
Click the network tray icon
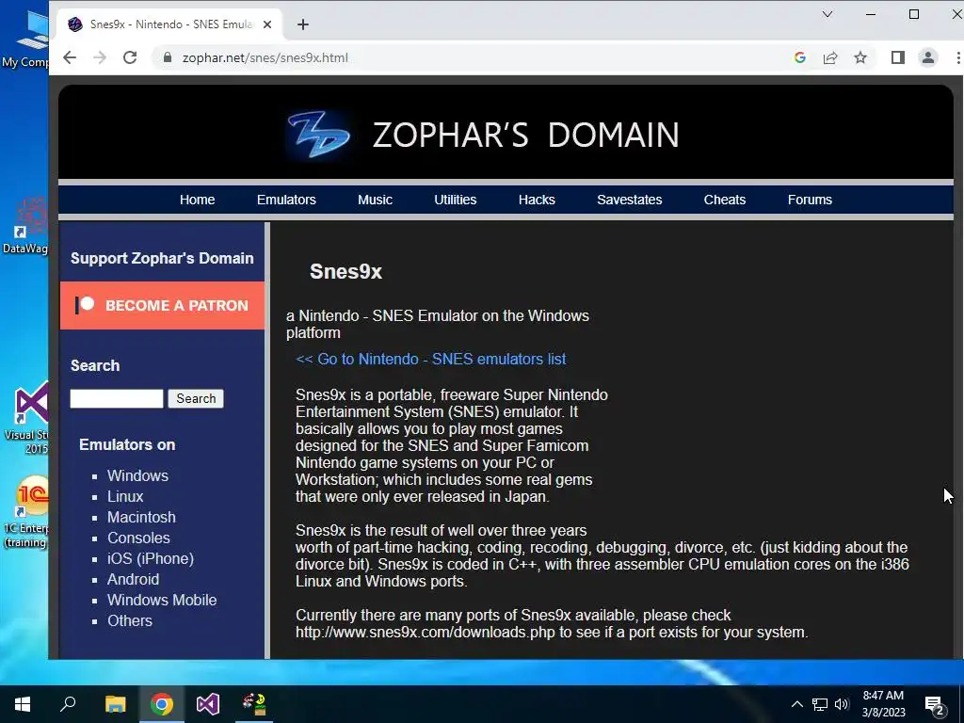pos(820,704)
